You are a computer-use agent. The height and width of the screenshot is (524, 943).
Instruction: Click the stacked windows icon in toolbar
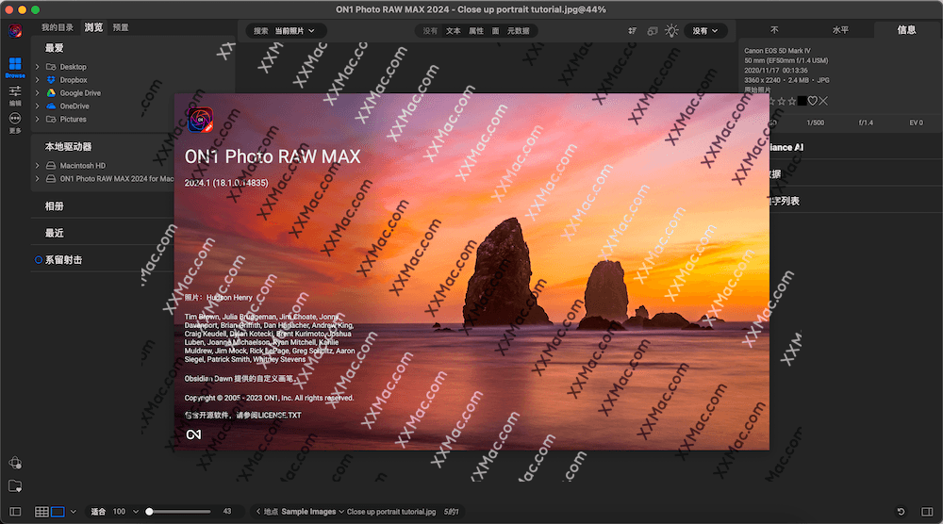[653, 31]
